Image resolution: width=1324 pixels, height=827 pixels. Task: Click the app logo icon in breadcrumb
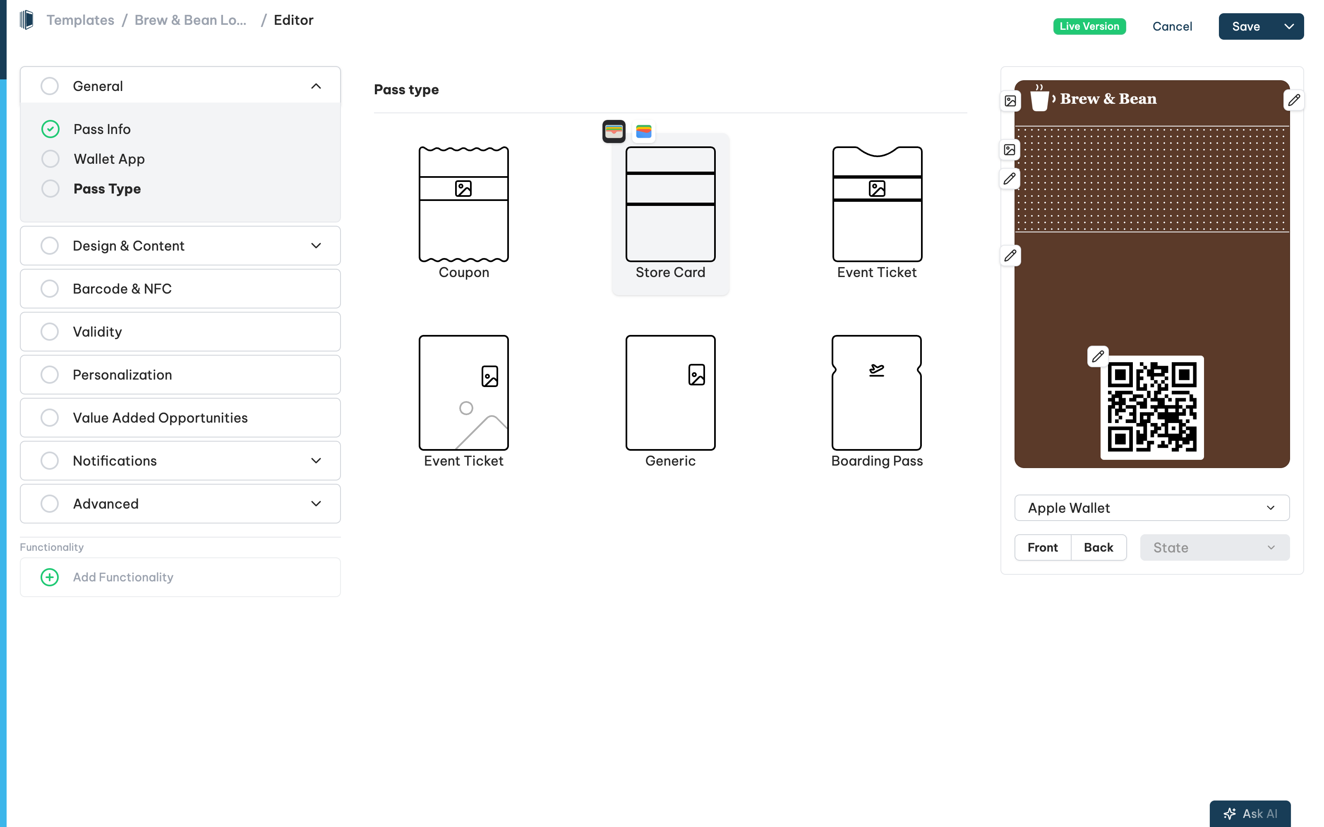click(26, 20)
